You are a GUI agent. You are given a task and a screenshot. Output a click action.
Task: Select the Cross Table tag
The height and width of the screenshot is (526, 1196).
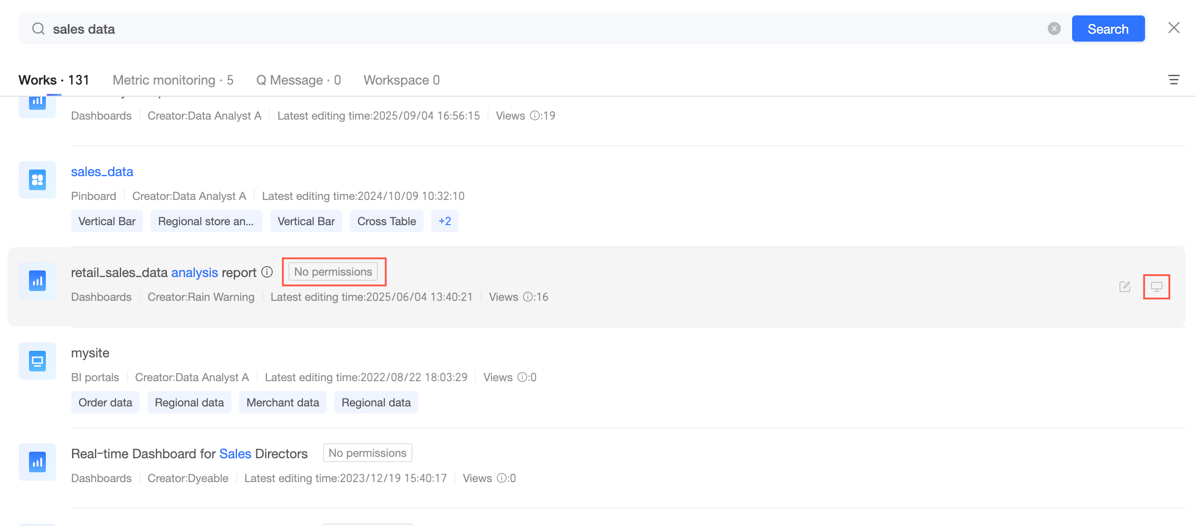click(387, 221)
